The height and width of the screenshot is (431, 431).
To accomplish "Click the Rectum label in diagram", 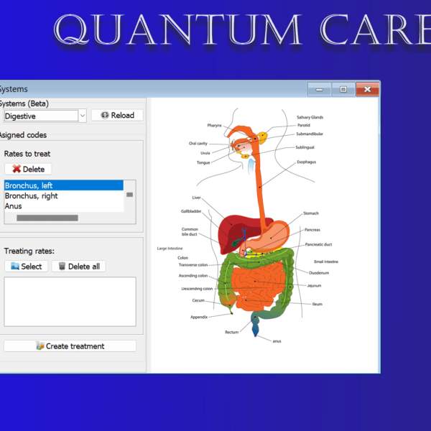I will tap(232, 332).
